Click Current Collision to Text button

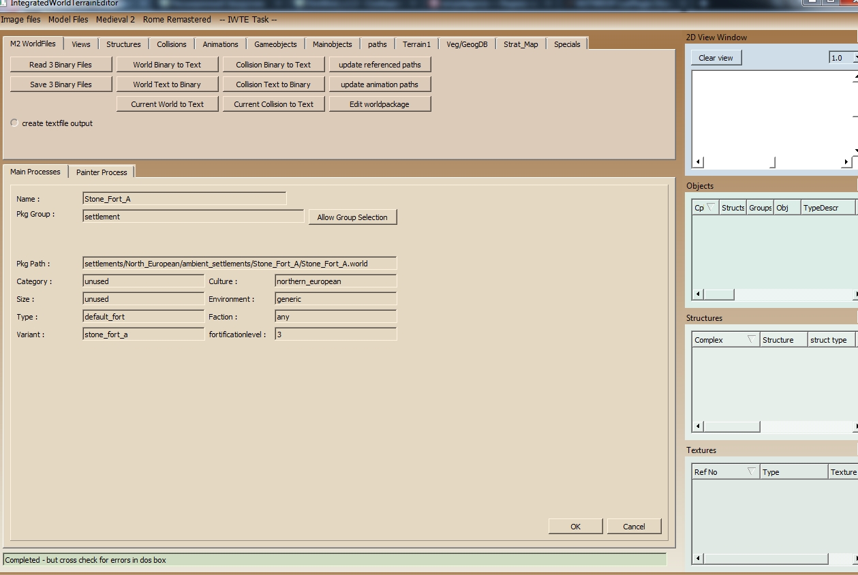[273, 104]
